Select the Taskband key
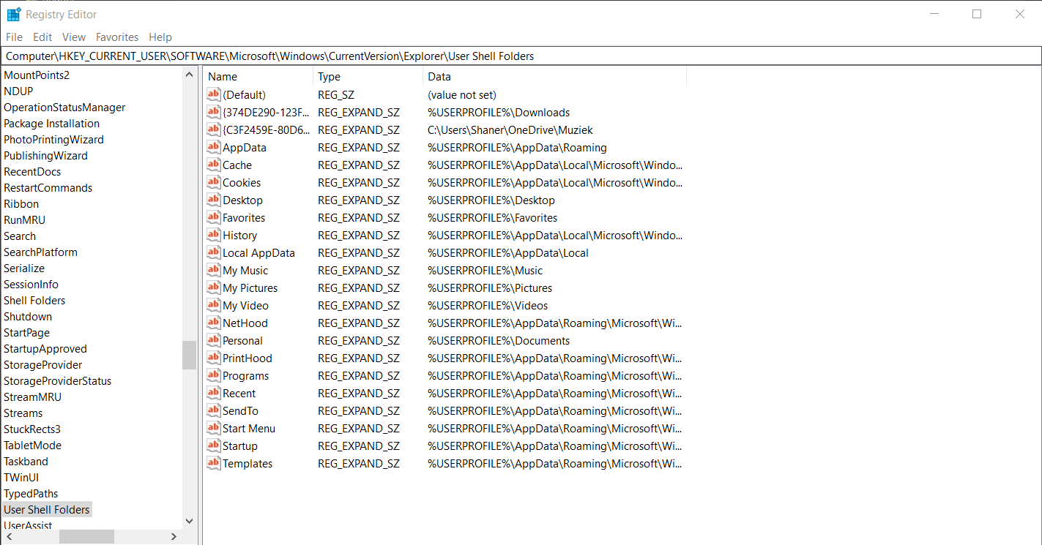The width and height of the screenshot is (1042, 545). coord(26,461)
